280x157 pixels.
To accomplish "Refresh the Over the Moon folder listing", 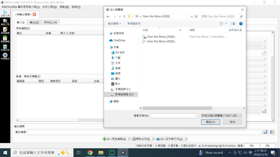I will (x=196, y=16).
